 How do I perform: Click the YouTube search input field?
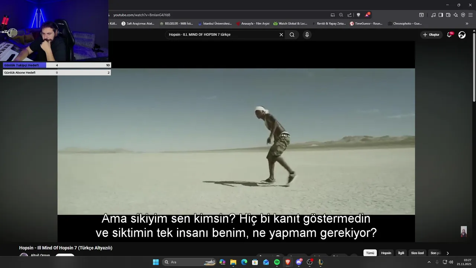[222, 35]
